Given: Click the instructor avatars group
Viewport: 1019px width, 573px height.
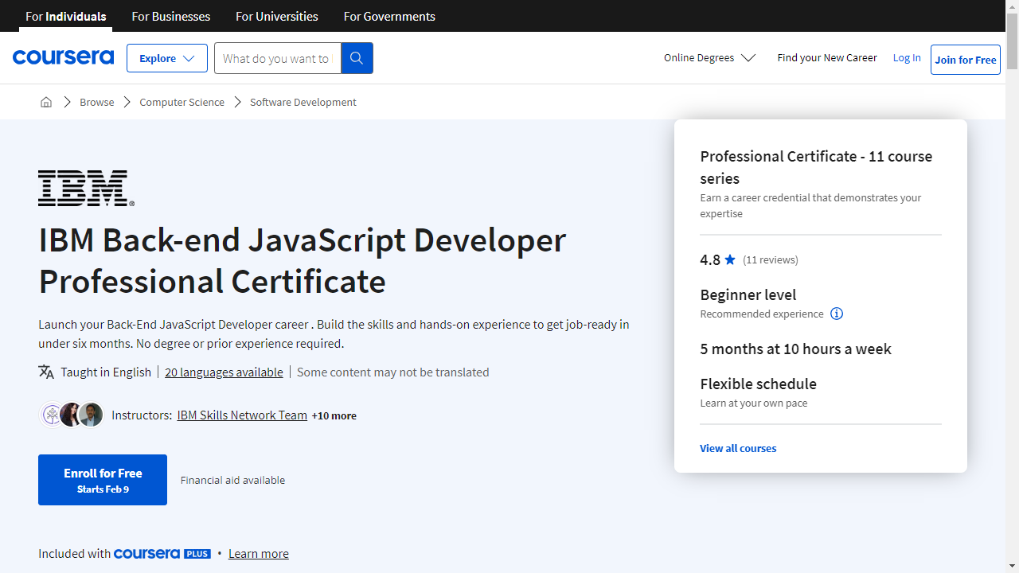Looking at the screenshot, I should [72, 415].
